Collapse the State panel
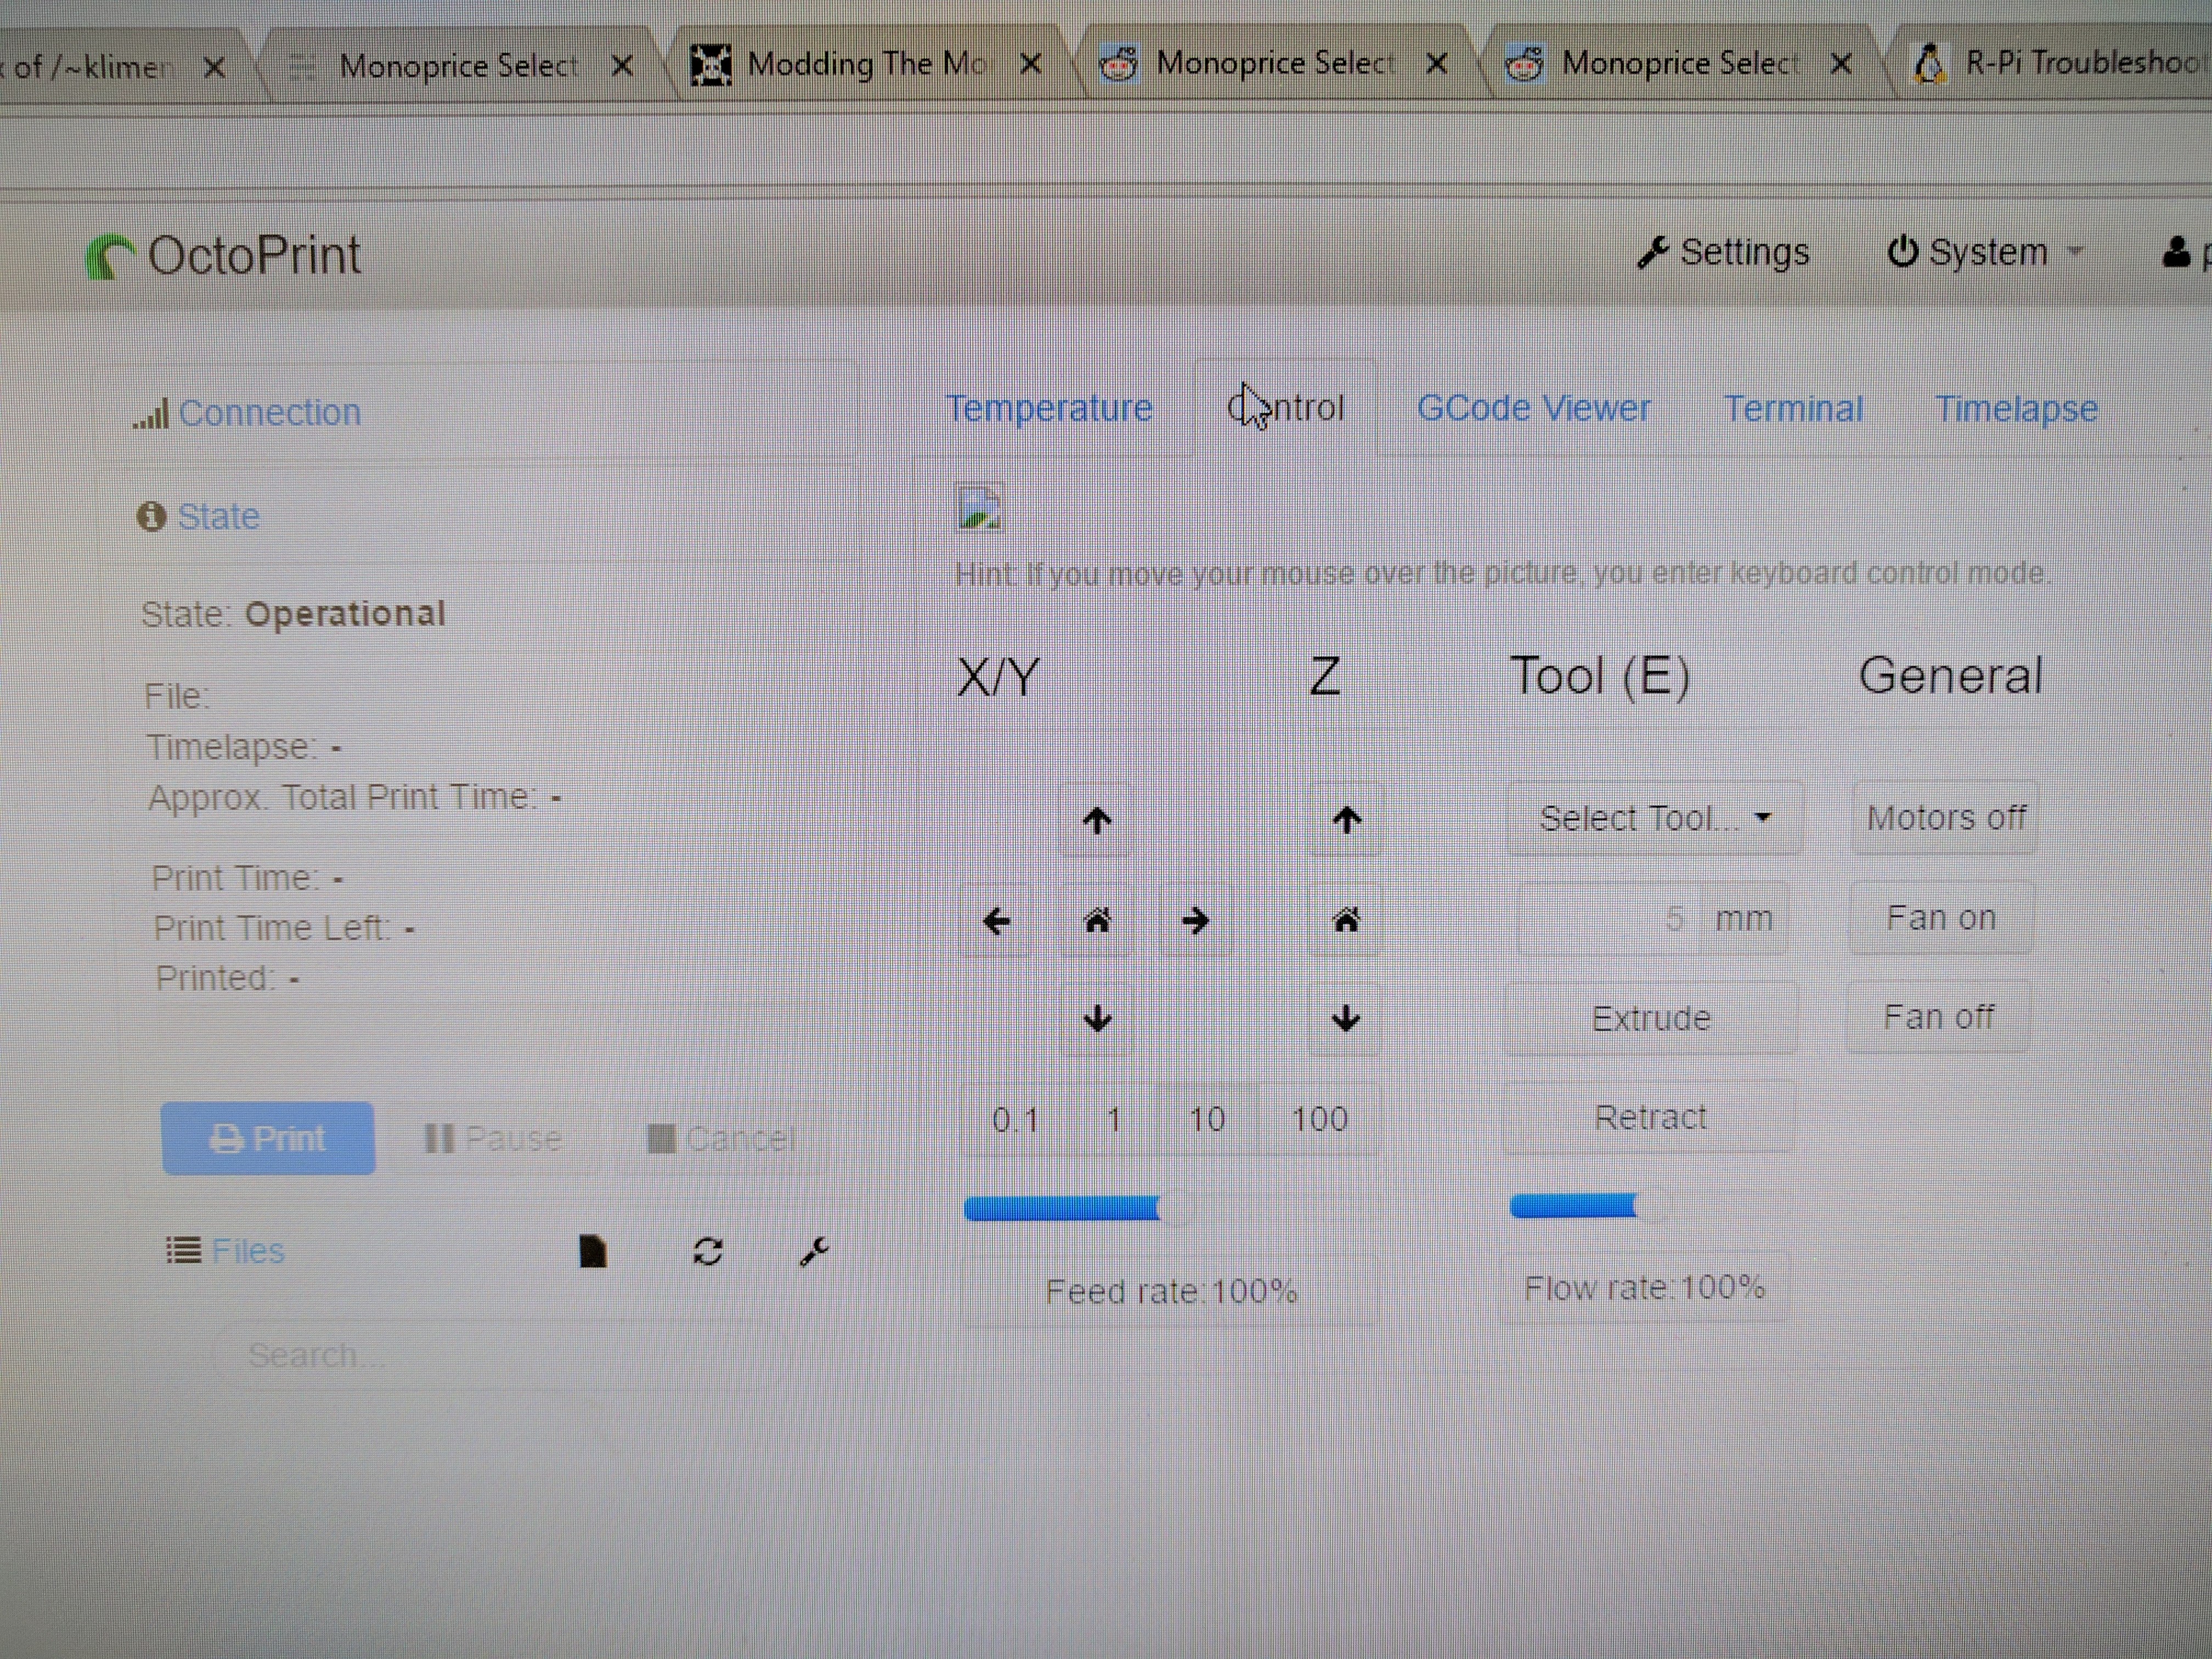 218,516
